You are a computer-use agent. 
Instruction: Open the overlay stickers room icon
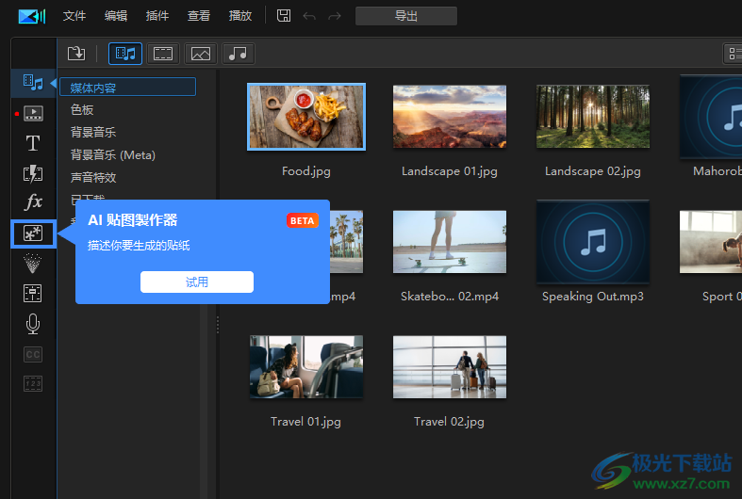point(33,233)
